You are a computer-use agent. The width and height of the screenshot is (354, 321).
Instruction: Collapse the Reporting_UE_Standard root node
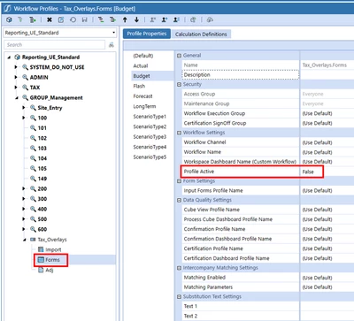click(x=9, y=57)
